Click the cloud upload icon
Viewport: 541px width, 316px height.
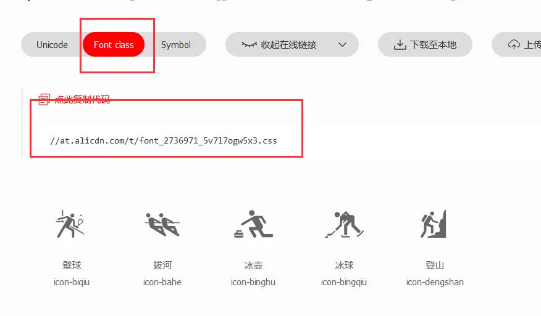[514, 45]
